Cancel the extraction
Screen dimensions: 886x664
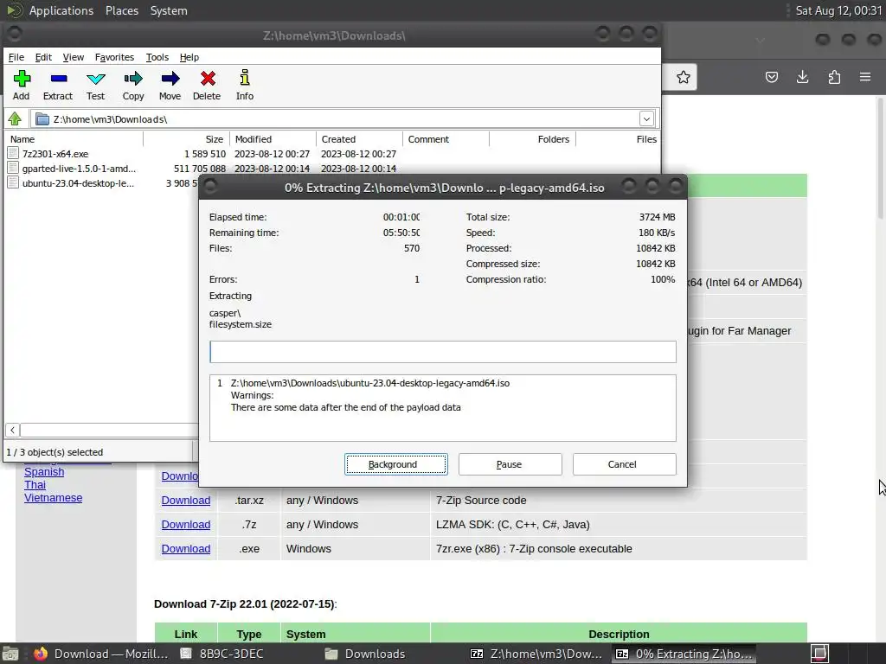coord(624,464)
